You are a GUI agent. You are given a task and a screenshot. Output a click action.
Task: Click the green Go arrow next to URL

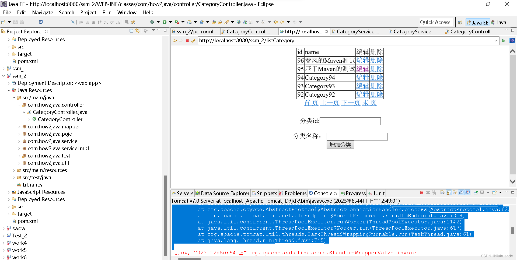tap(504, 41)
